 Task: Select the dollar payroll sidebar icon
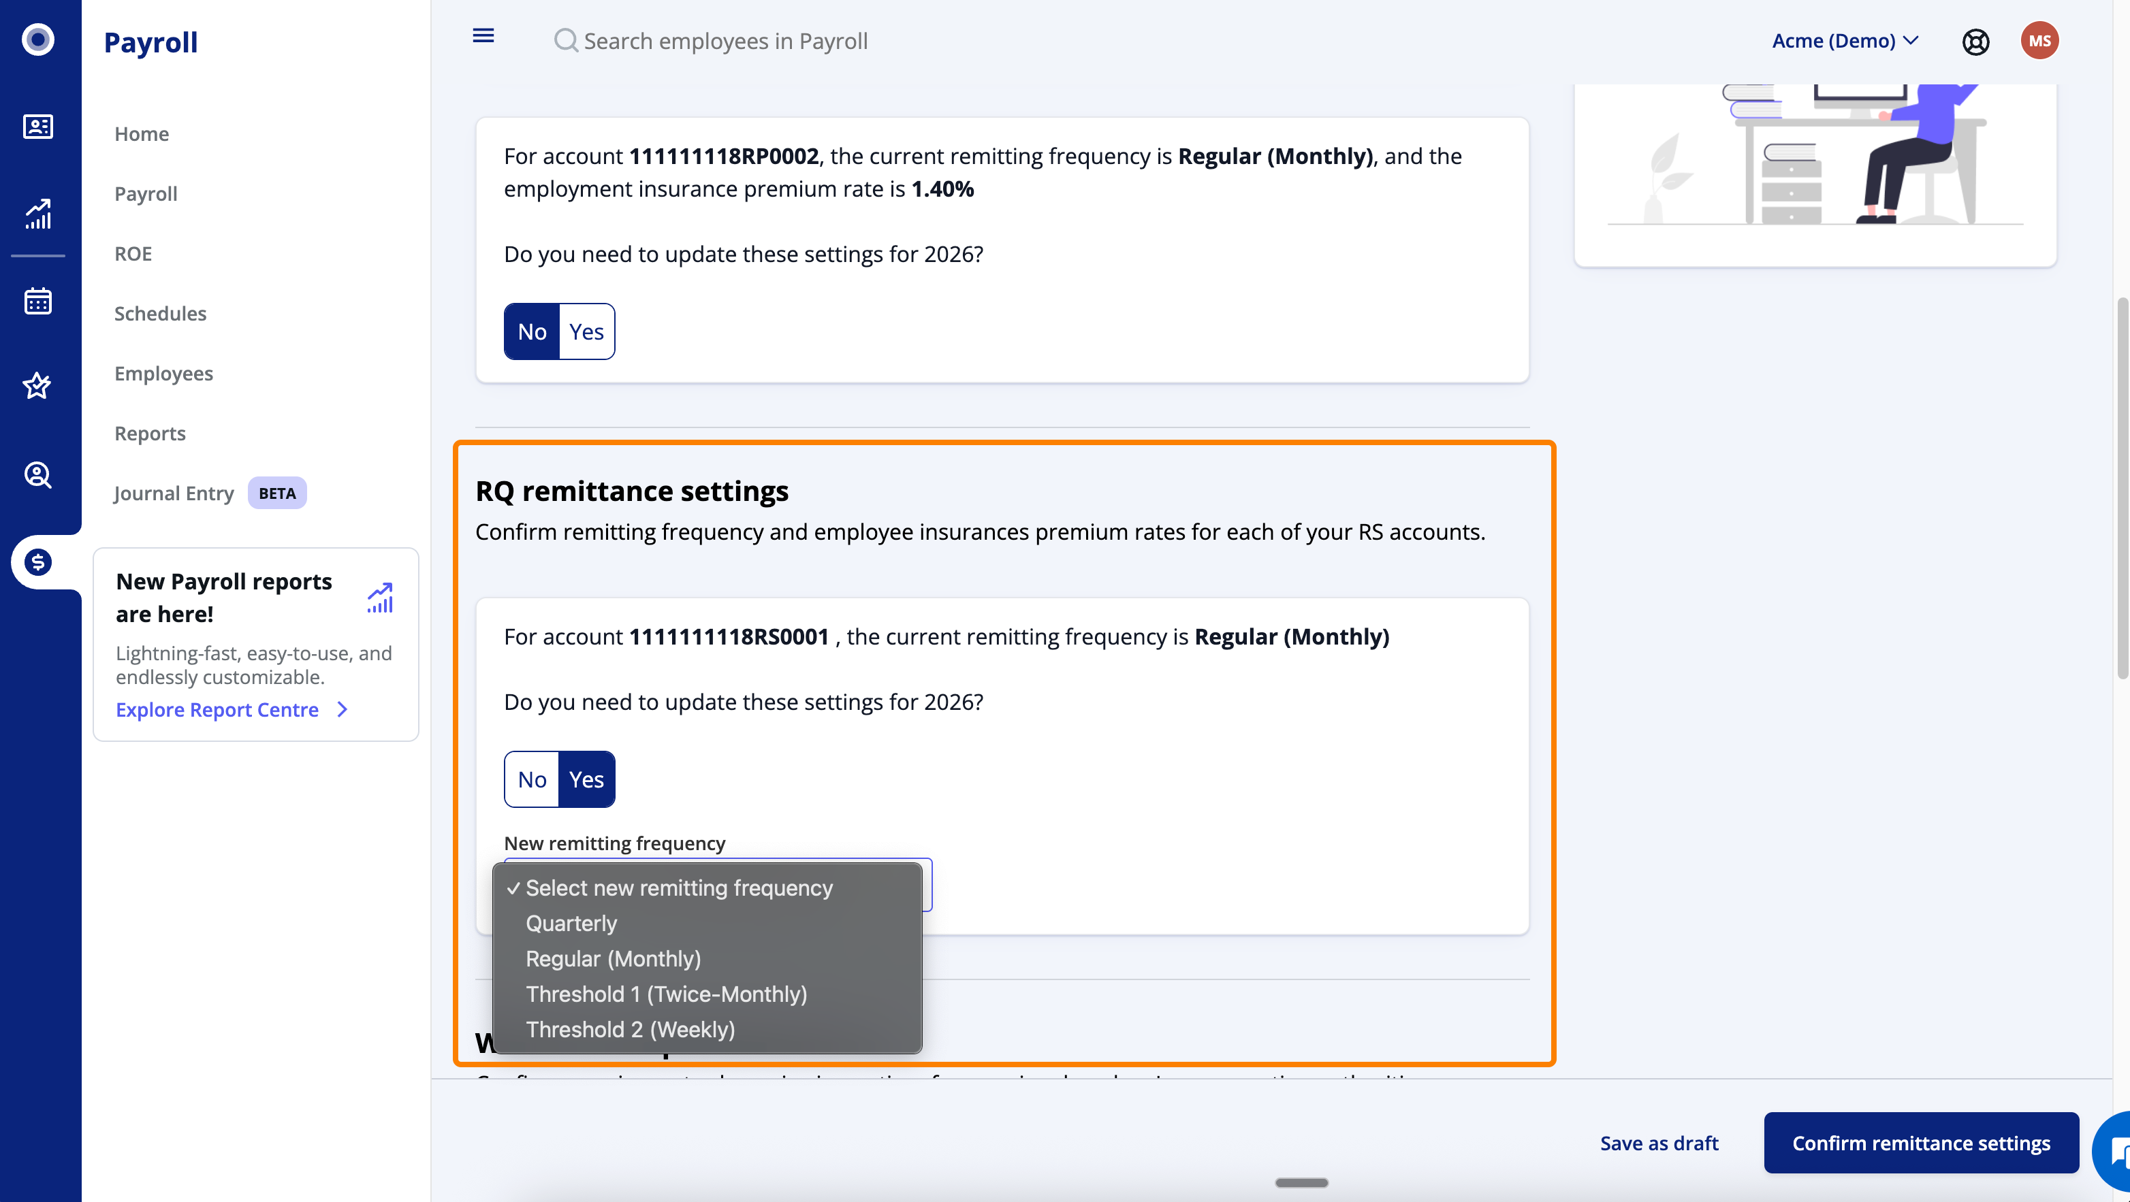click(x=38, y=562)
